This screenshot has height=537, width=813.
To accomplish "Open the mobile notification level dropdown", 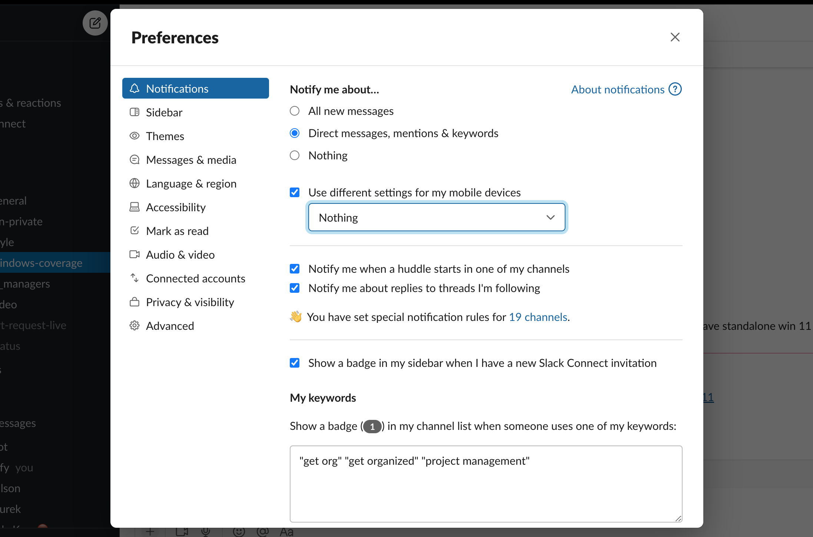I will point(437,217).
